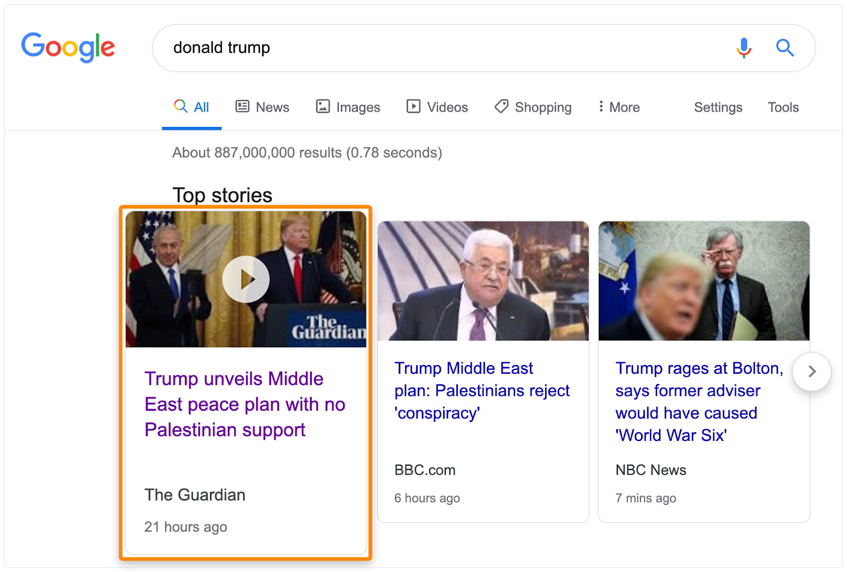Screen dimensions: 847x572
Task: Open BBC story about Palestinians rejecting plan
Action: [x=482, y=391]
